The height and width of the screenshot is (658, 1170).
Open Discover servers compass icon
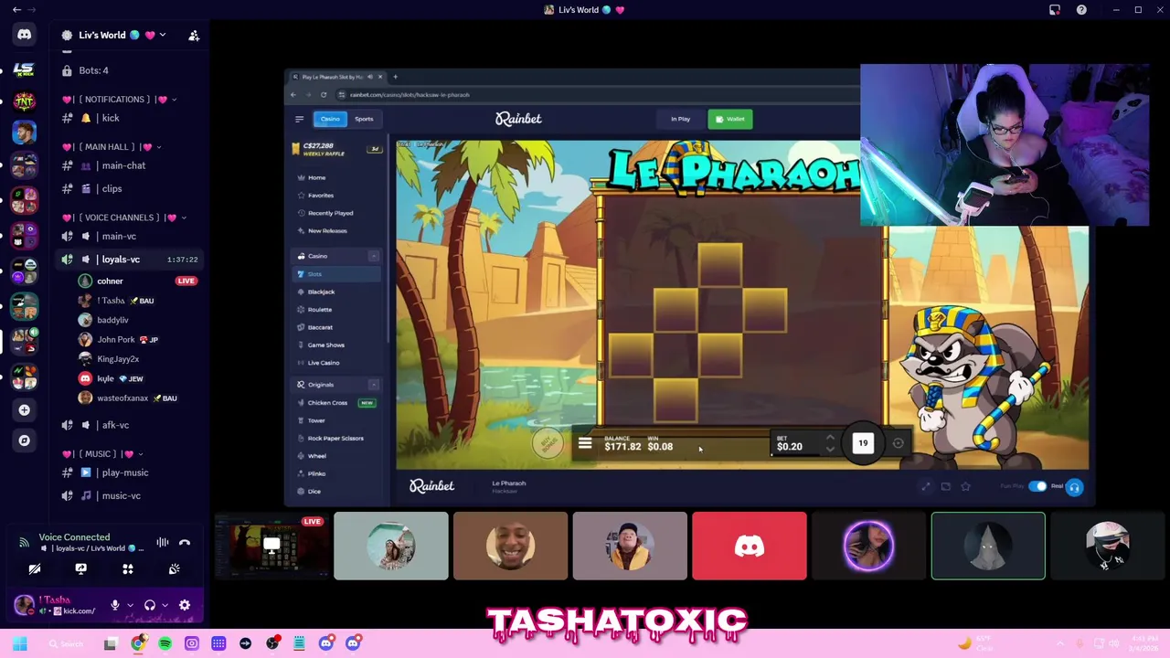[x=24, y=440]
